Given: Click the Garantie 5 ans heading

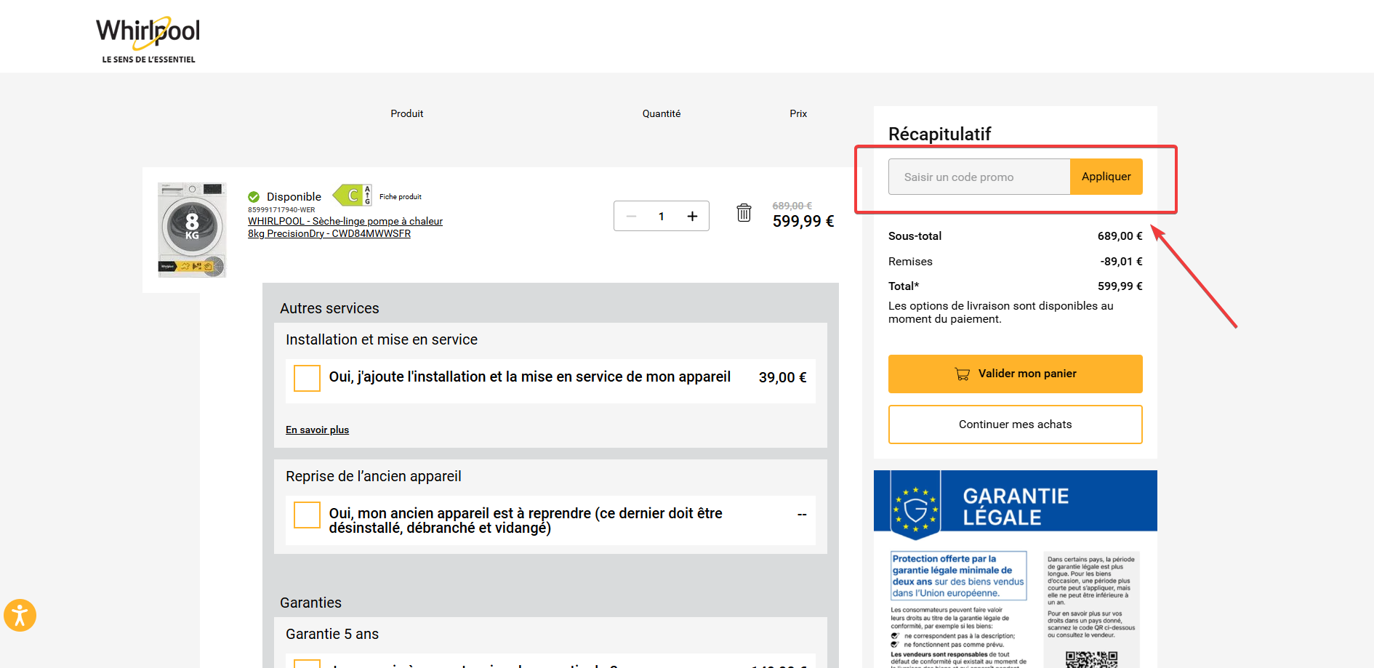Looking at the screenshot, I should click(x=332, y=634).
